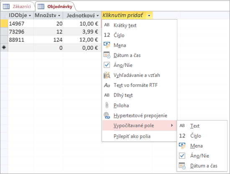
Task: Select the row selector for 73296
Action: 4,31
